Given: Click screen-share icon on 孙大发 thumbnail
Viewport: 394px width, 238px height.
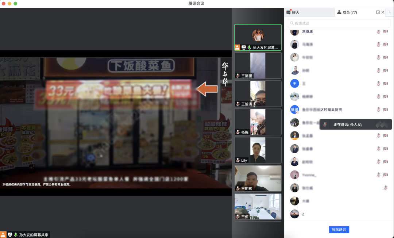Looking at the screenshot, I should [x=243, y=47].
